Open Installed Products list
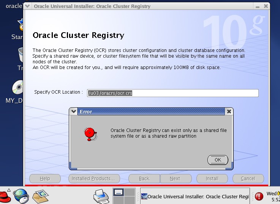 click(x=94, y=179)
